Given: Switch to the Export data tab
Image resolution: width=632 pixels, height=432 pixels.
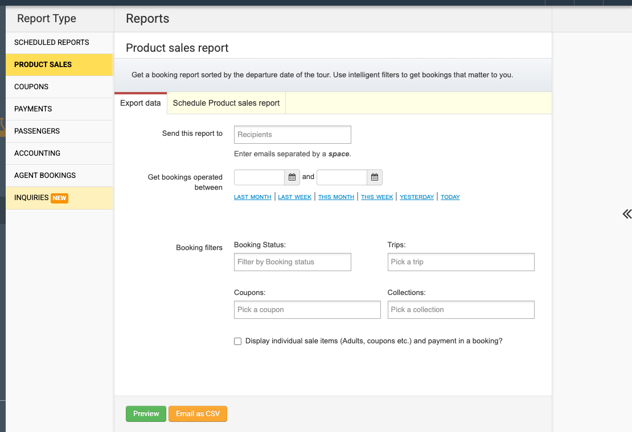Looking at the screenshot, I should point(140,103).
